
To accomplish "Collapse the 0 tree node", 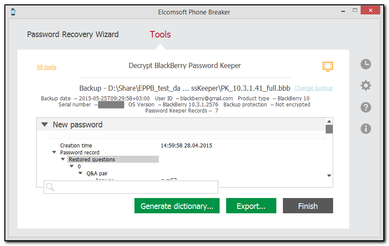I will (72, 167).
